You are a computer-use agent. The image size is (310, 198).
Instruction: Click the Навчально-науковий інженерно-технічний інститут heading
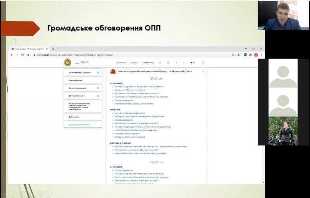pyautogui.click(x=155, y=72)
